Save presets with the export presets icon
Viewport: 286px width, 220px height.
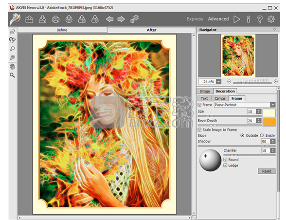[95, 19]
